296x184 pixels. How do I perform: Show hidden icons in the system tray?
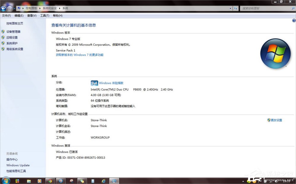point(243,181)
